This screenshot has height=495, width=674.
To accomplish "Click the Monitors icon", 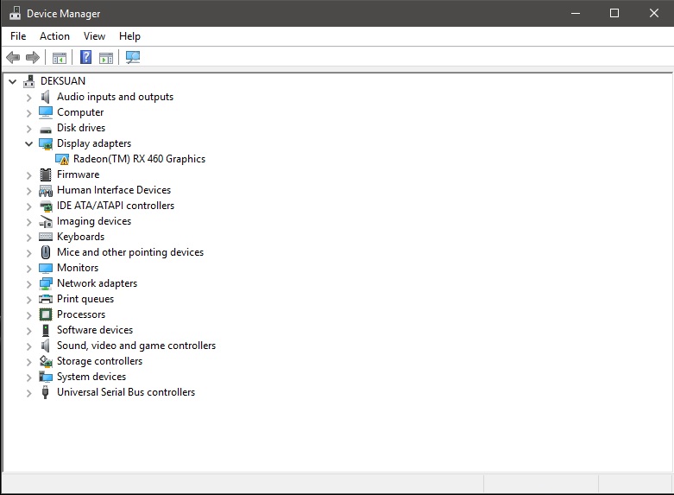I will pos(46,268).
